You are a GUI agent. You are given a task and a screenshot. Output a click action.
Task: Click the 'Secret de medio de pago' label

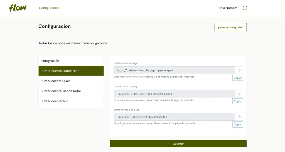[x=127, y=110]
